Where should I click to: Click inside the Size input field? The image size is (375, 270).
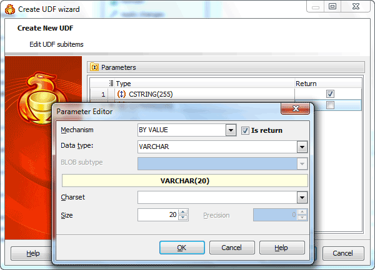point(158,215)
